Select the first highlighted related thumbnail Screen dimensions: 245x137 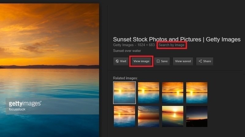tap(125, 93)
